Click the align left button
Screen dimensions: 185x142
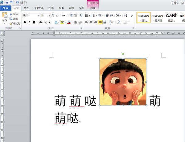point(86,22)
